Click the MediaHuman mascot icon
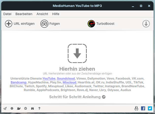Image resolution: width=155 pixels, height=114 pixels. click(136, 108)
